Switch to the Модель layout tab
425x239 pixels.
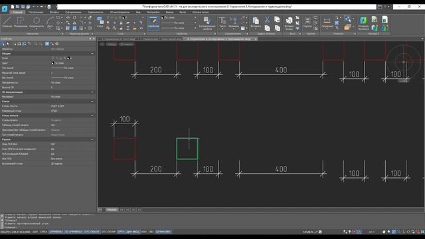[x=112, y=210]
